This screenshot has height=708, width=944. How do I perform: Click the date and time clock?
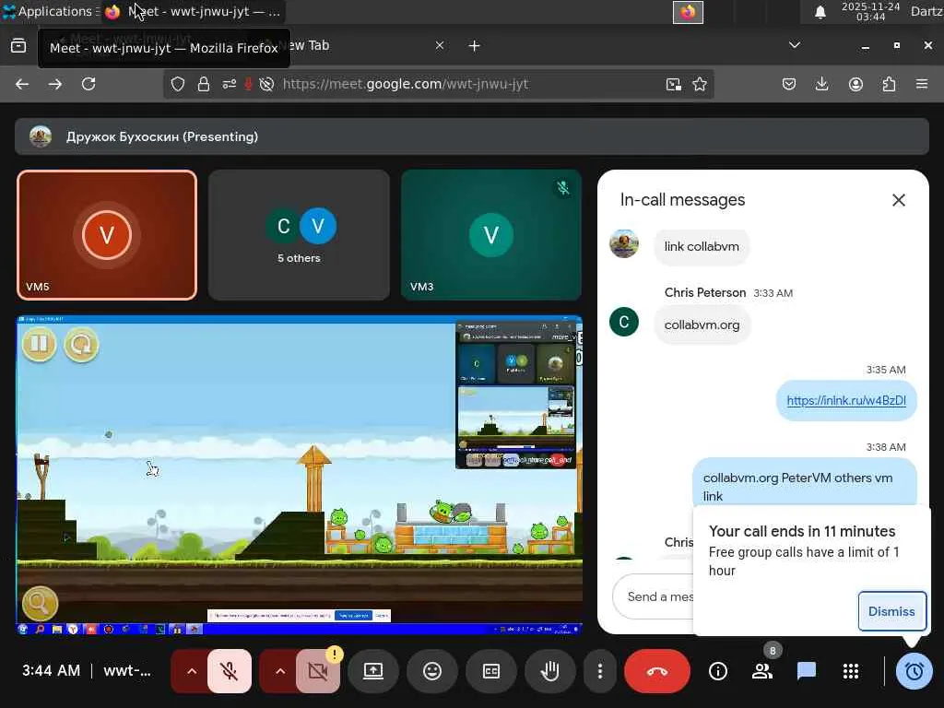[870, 11]
